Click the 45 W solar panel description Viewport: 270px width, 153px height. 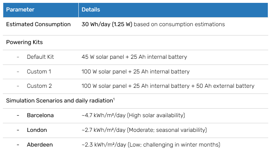coord(134,57)
